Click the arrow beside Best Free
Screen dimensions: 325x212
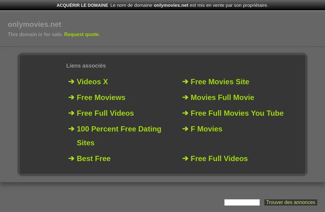click(x=71, y=159)
